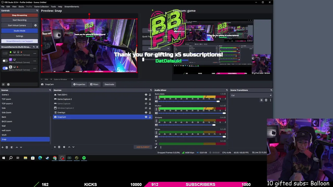Open the Scene Collection menu
This screenshot has width=333, height=187.
pos(41,6)
